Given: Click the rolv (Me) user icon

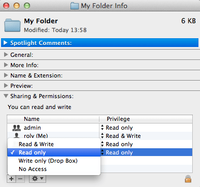Looking at the screenshot, I should [x=17, y=135].
